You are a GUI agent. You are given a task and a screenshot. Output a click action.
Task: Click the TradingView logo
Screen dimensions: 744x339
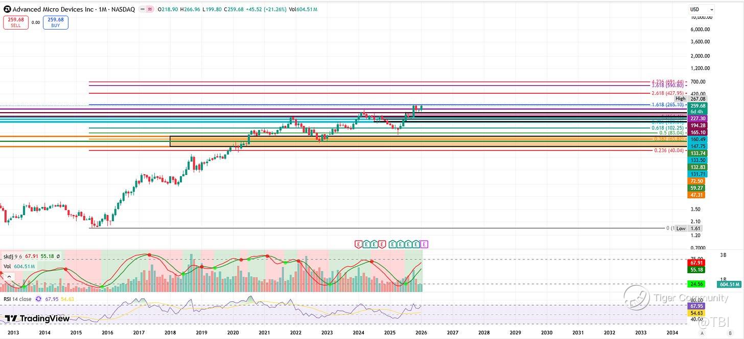[x=37, y=318]
